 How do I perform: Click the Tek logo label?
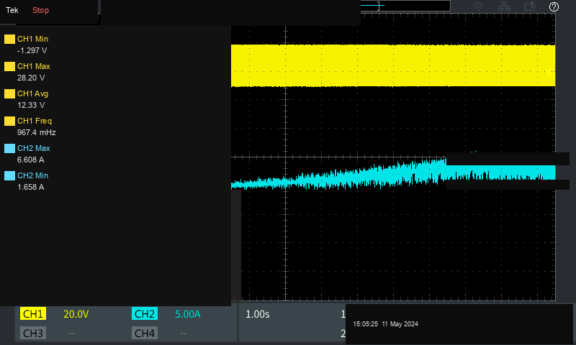pos(12,10)
